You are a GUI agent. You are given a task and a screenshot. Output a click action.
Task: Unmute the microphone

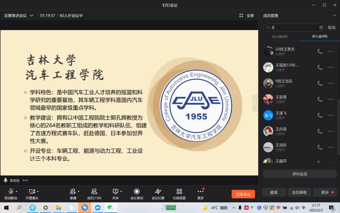click(10, 191)
